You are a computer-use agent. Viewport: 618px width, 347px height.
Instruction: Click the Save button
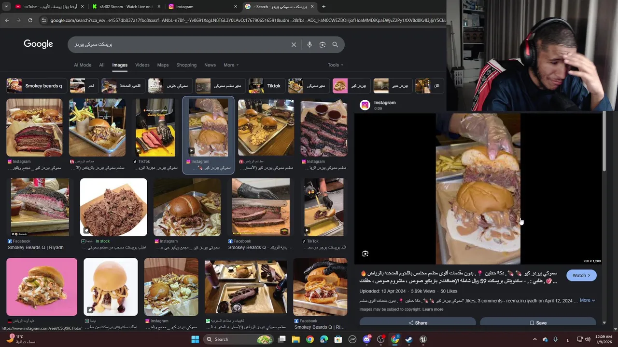coord(538,322)
